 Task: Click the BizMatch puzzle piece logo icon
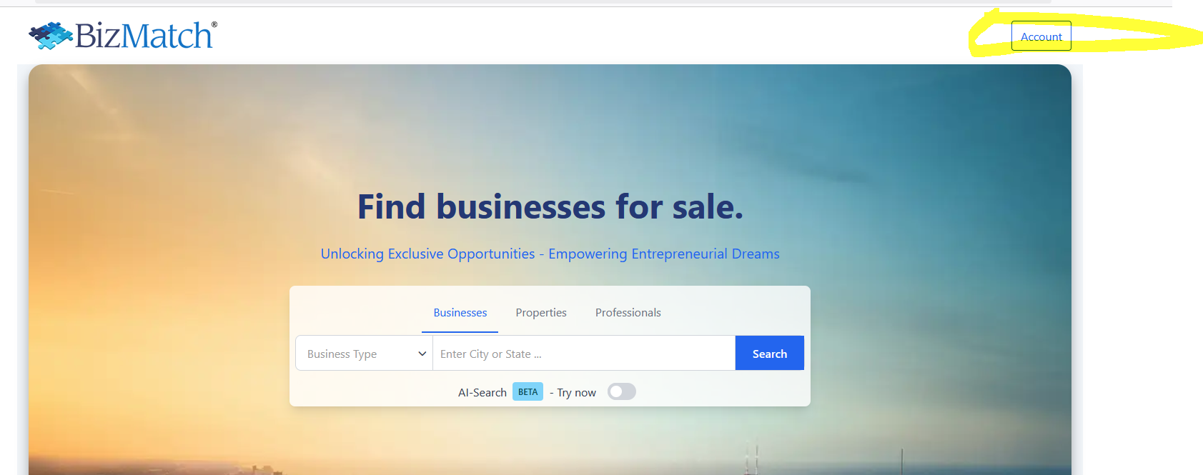click(50, 36)
